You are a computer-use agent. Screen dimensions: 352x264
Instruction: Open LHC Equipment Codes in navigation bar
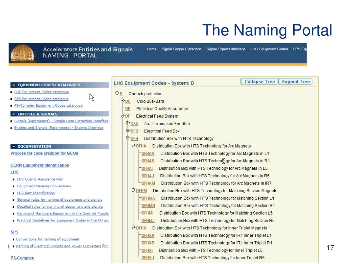pyautogui.click(x=269, y=49)
